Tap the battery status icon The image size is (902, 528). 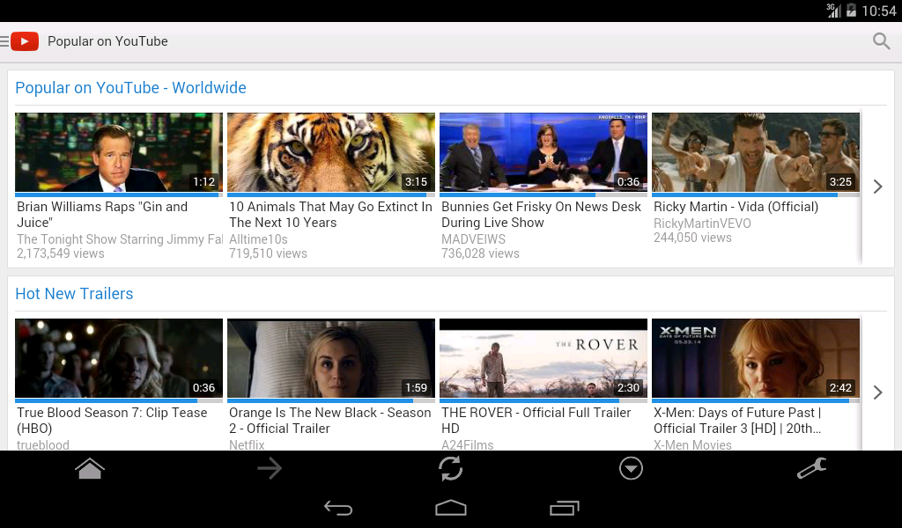851,11
